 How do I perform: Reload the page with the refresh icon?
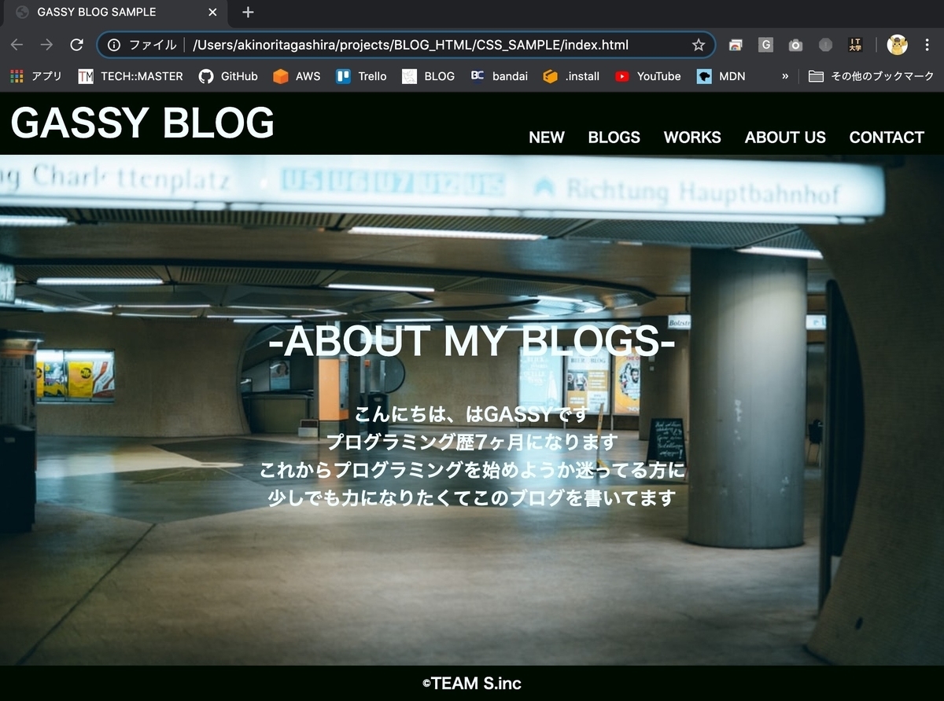[x=76, y=45]
